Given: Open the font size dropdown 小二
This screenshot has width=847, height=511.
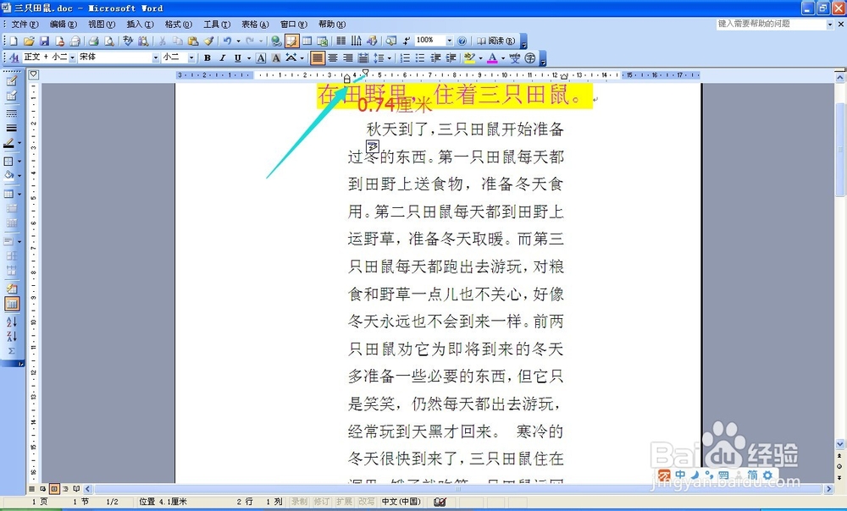Looking at the screenshot, I should (x=191, y=58).
